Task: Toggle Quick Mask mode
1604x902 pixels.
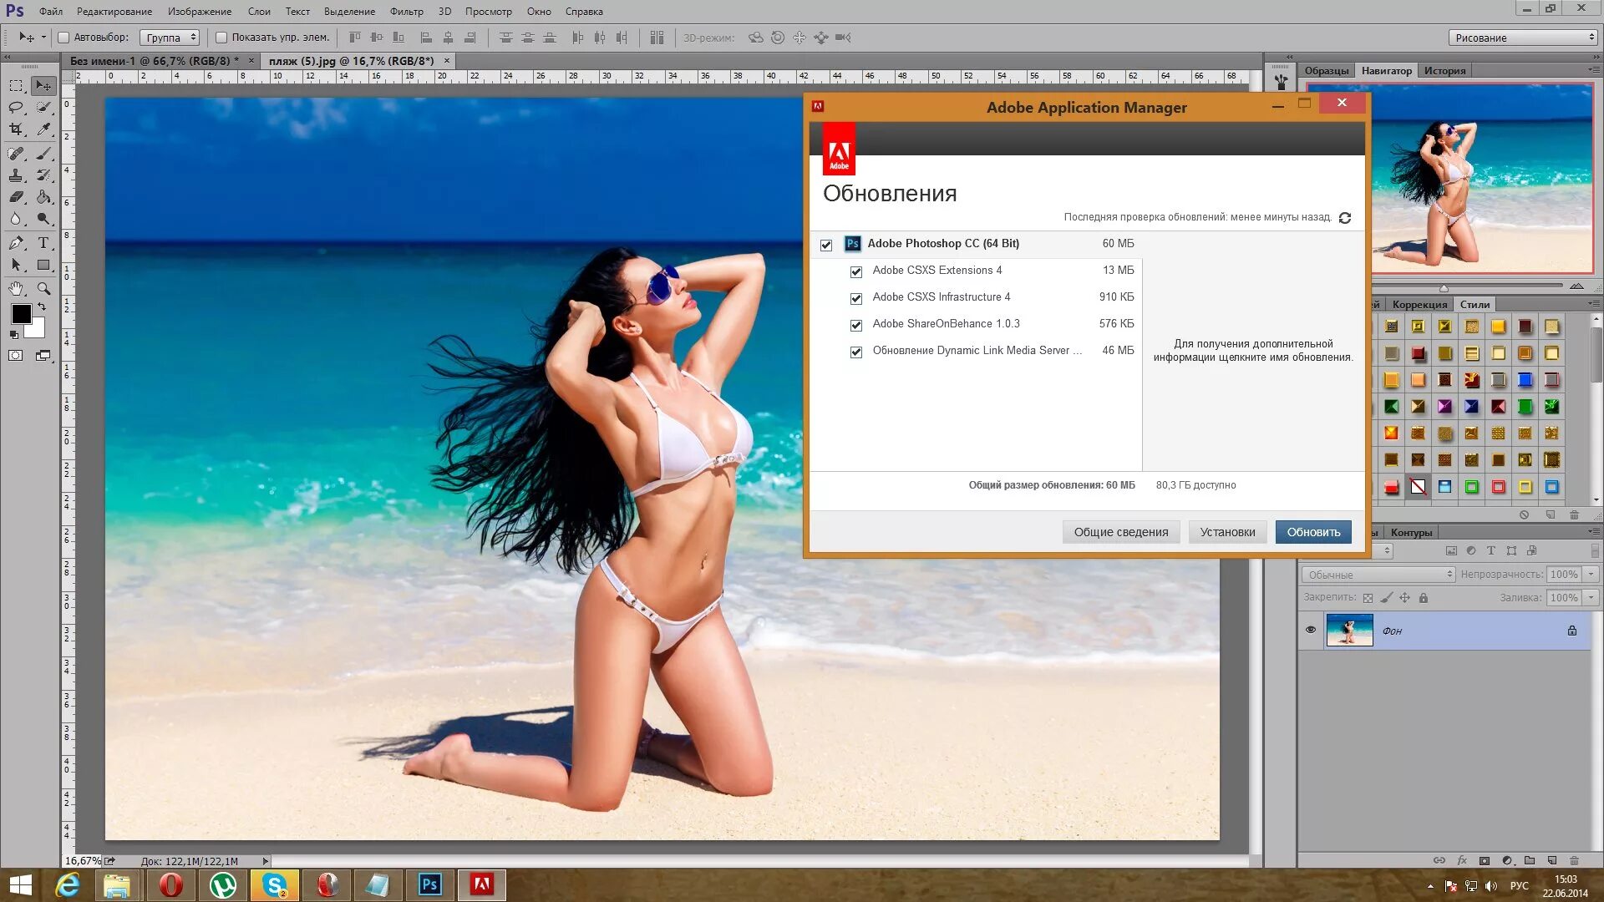Action: point(16,356)
